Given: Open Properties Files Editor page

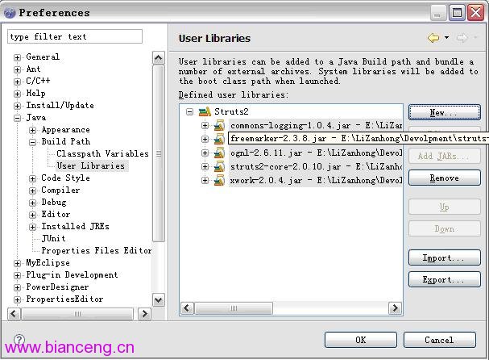Looking at the screenshot, I should 97,250.
